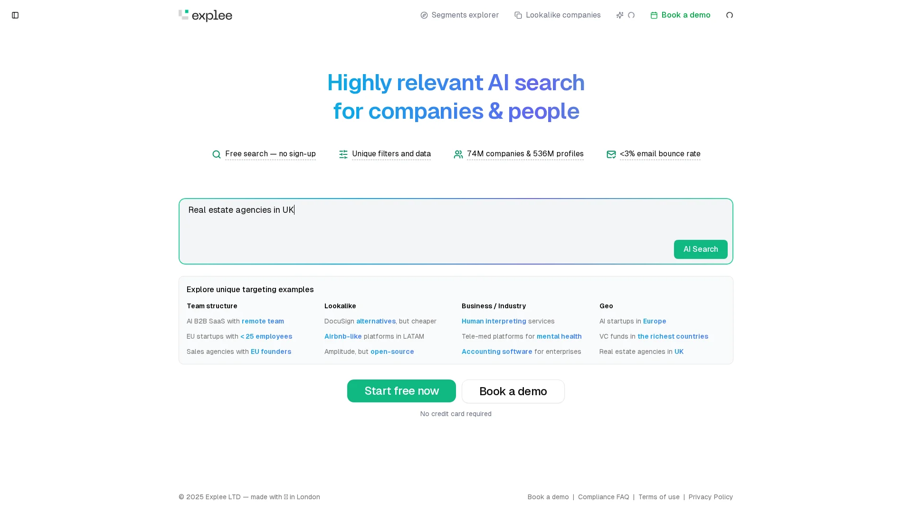Viewport: 912px width, 513px height.
Task: Choose the "AI B2B SaaS with remote team" example
Action: 235,321
